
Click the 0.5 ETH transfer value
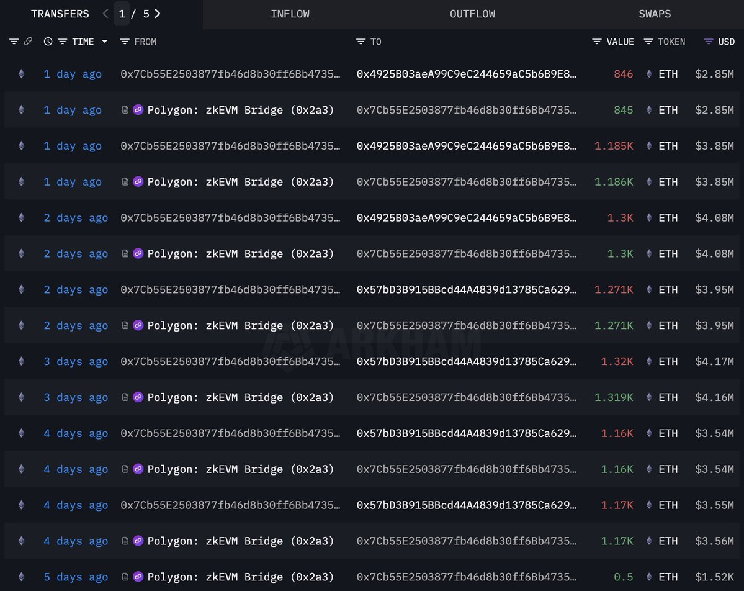pos(624,577)
